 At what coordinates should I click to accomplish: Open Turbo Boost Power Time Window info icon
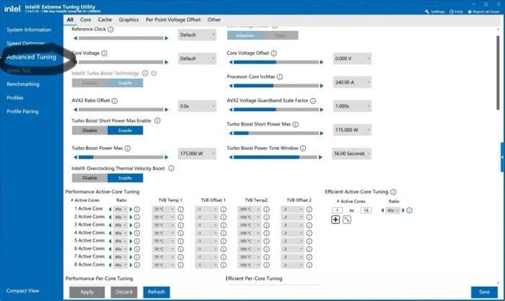(303, 148)
